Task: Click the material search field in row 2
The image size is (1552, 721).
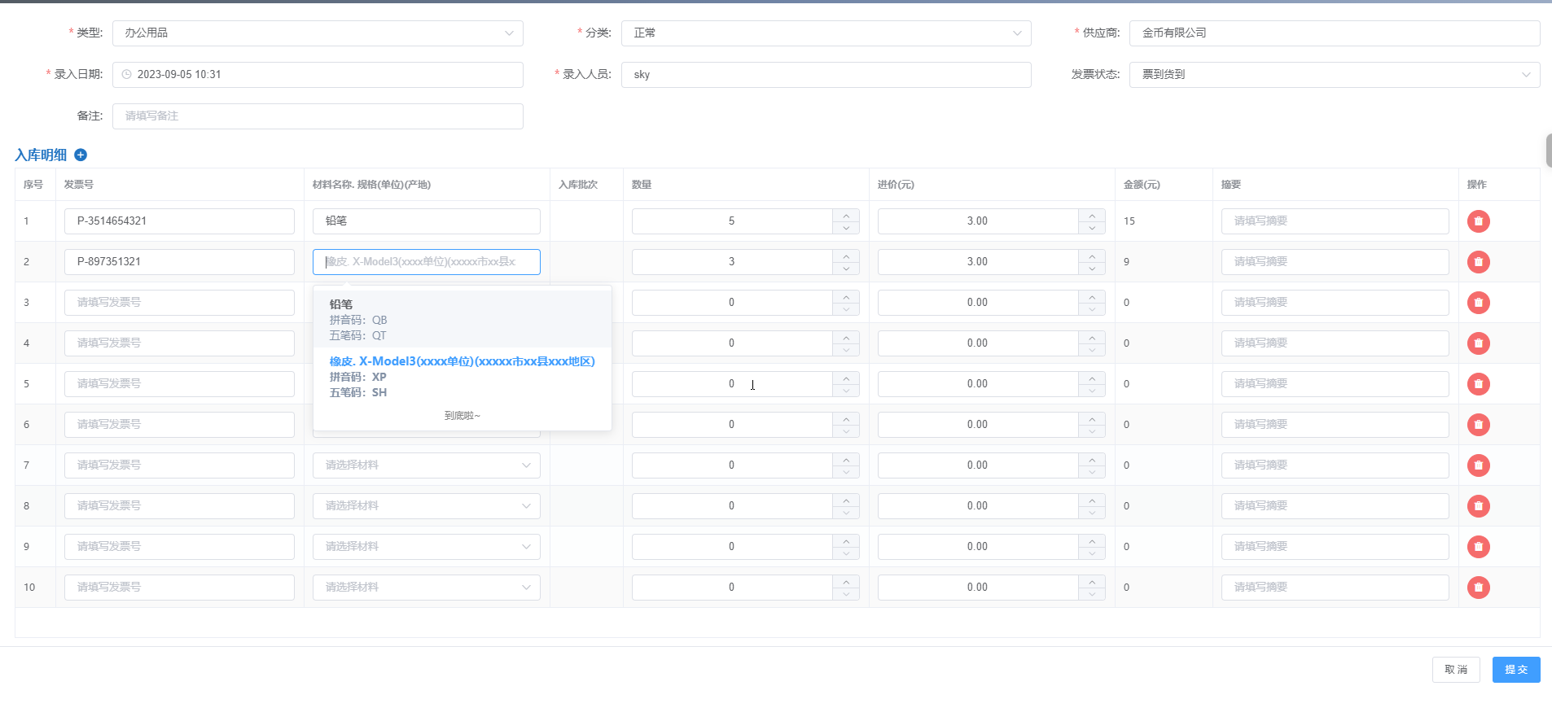Action: click(x=426, y=262)
